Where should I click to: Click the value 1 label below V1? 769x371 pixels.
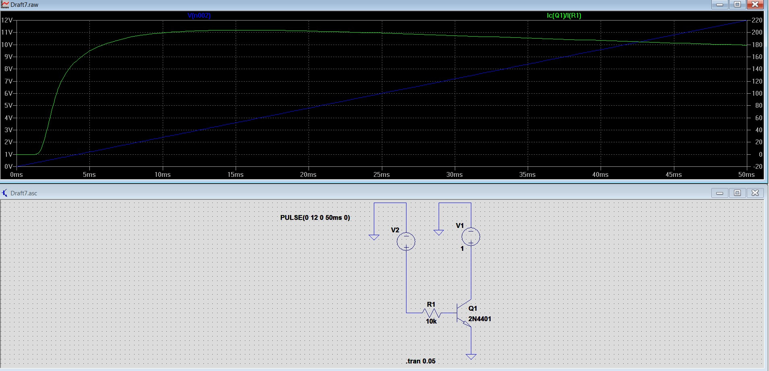point(462,249)
